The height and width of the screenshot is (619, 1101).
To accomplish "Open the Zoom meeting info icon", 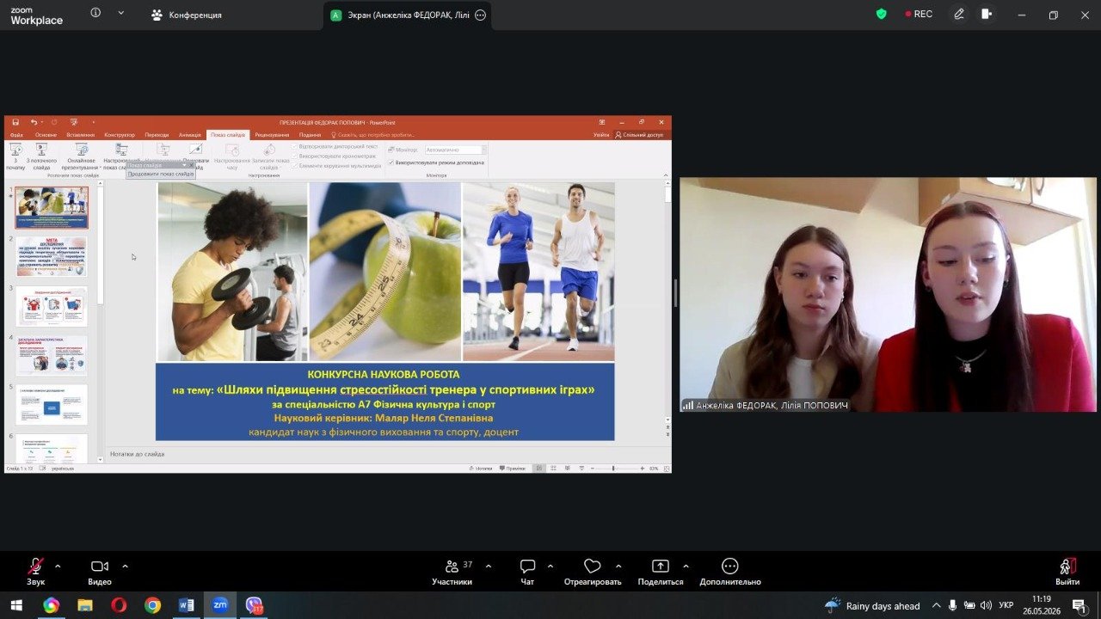I will (95, 13).
